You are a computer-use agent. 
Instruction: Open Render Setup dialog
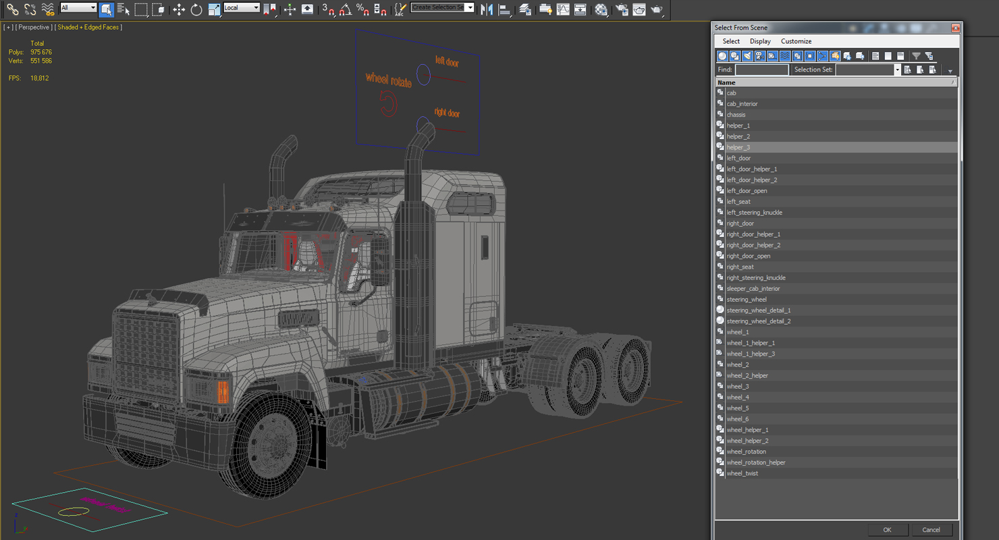pos(622,9)
